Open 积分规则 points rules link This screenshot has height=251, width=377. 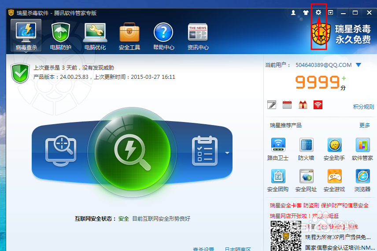coord(363,107)
